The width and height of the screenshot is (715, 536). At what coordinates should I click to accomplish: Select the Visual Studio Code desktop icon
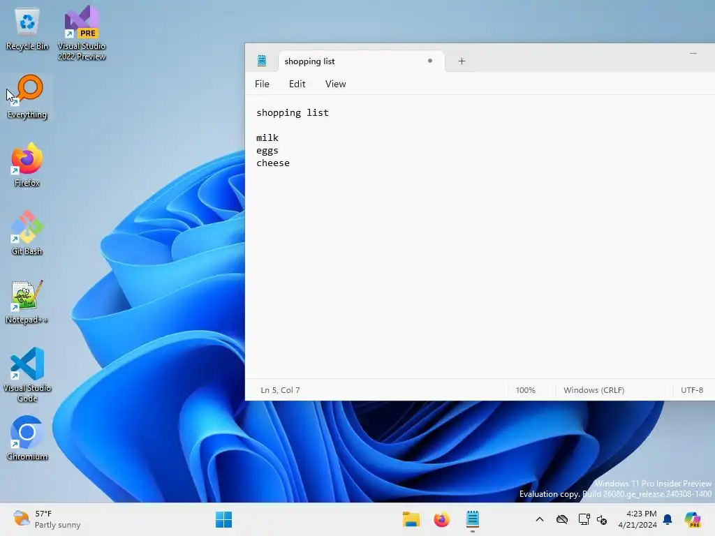pyautogui.click(x=27, y=375)
